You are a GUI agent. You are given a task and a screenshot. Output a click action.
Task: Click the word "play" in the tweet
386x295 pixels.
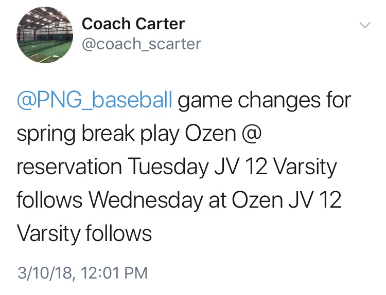(160, 135)
